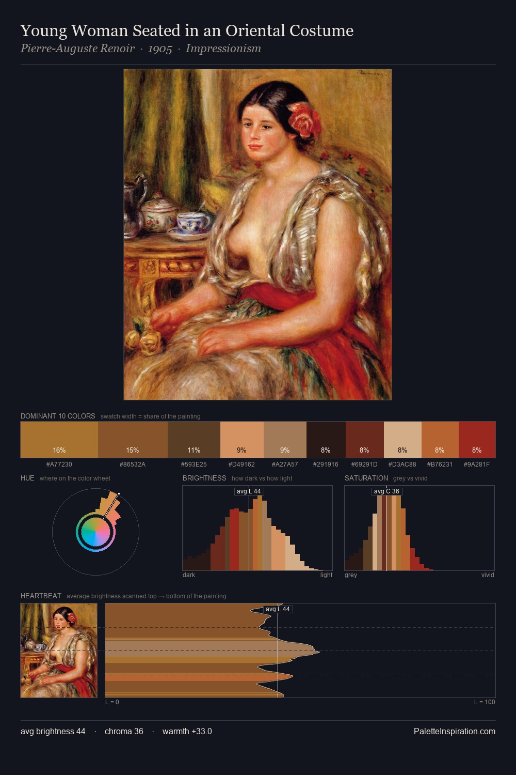516x775 pixels.
Task: Select the #A27A57 tan swatch
Action: (285, 440)
